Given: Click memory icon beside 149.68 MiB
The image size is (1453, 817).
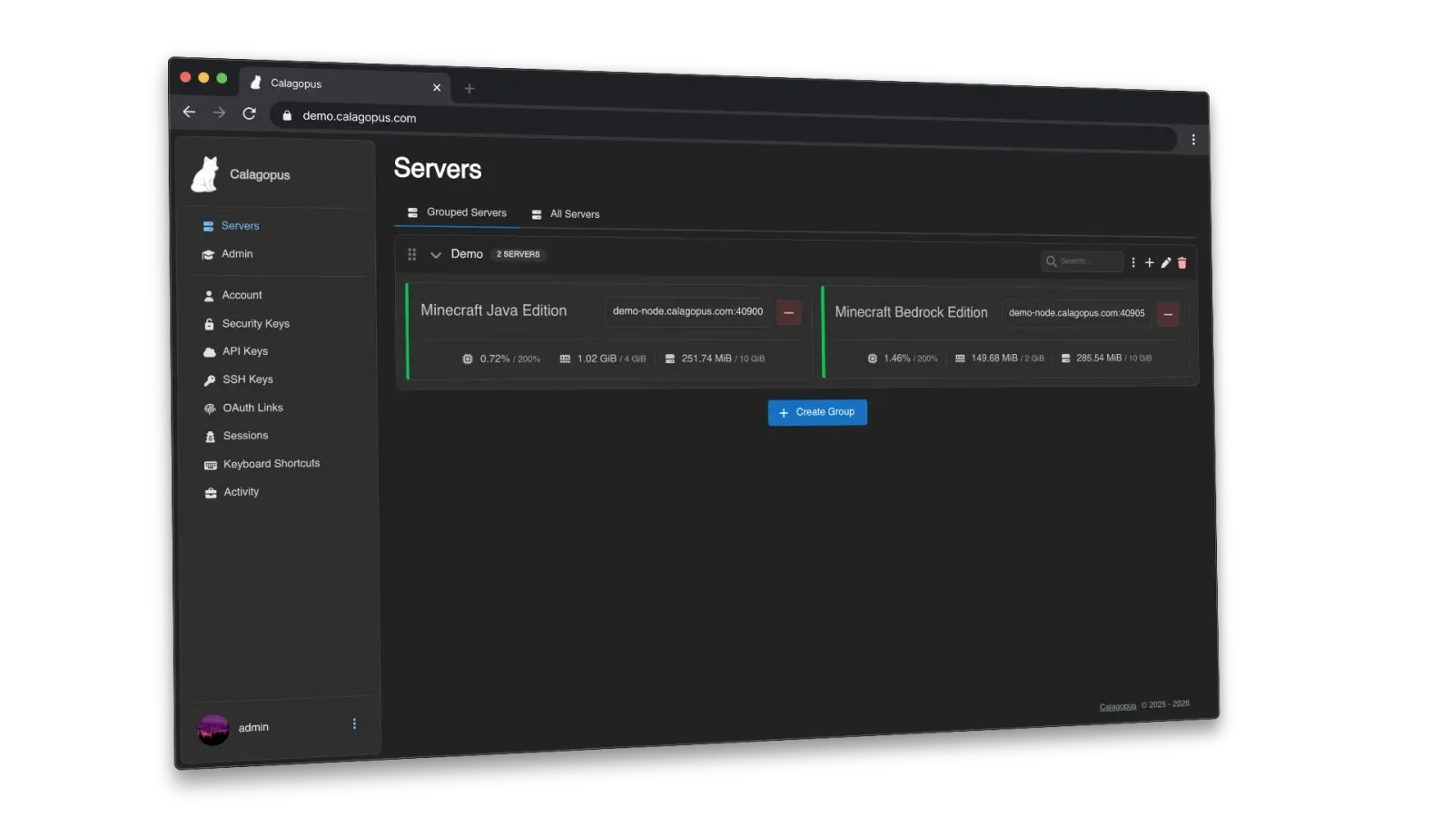Looking at the screenshot, I should [x=960, y=359].
